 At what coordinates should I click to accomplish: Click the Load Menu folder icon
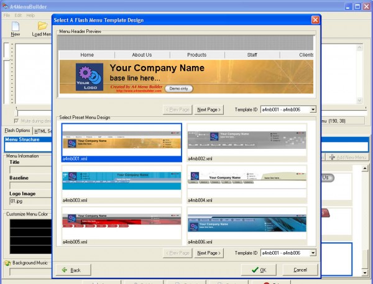[x=42, y=26]
